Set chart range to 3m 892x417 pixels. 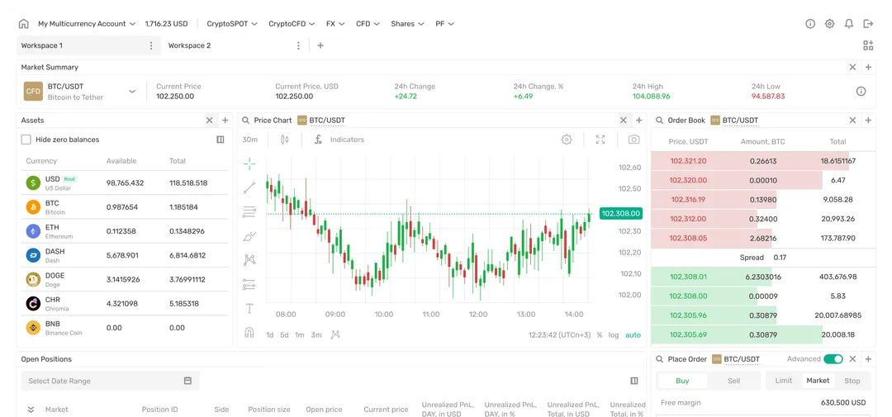(316, 335)
